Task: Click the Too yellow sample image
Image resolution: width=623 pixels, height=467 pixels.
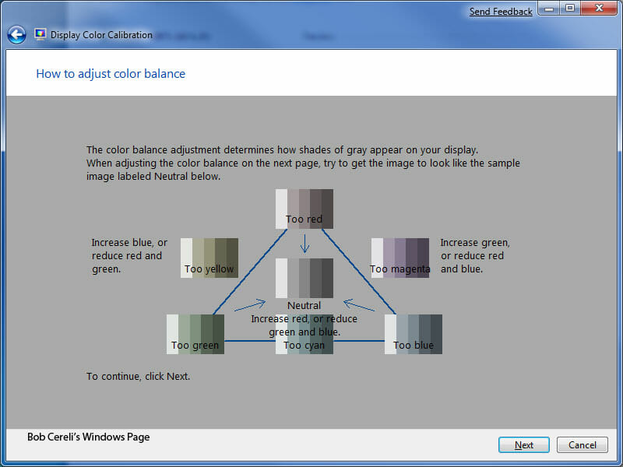Action: point(209,258)
